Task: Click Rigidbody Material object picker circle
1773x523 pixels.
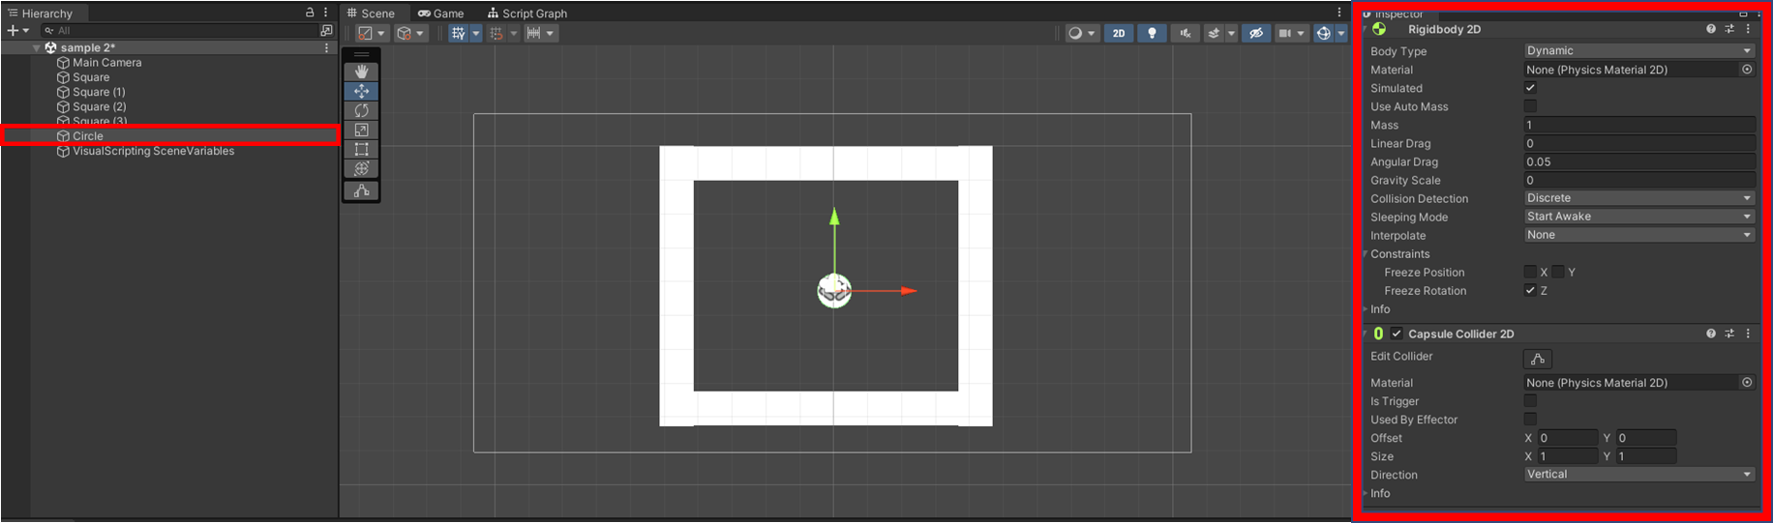Action: [1747, 70]
